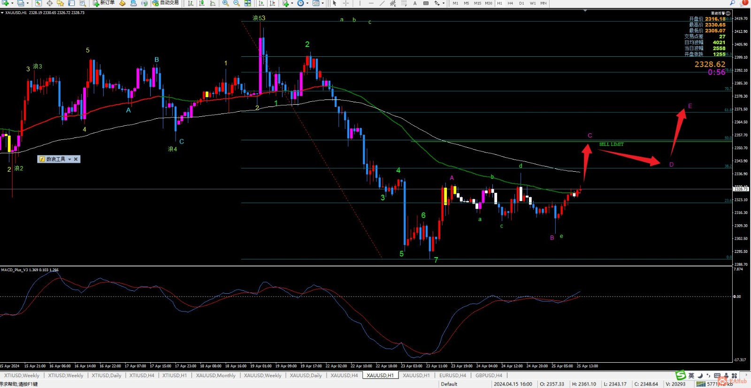This screenshot has width=751, height=388.
Task: Select the Arrows drawing tool
Action: tap(437, 3)
